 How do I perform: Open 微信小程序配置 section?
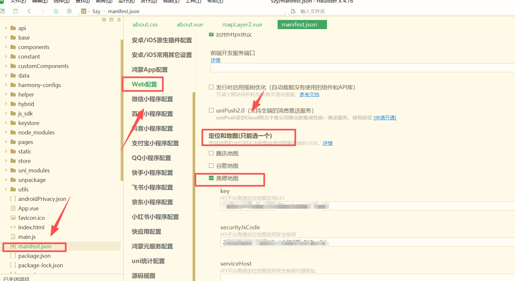152,99
